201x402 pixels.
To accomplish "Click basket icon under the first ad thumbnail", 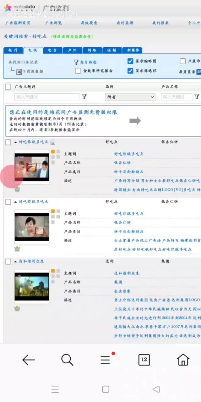I will [17, 189].
